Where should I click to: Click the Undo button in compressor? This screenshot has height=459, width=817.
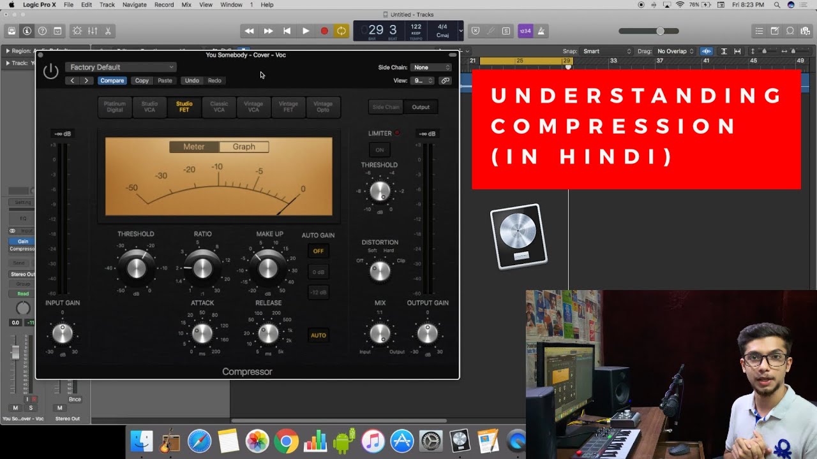pos(191,80)
